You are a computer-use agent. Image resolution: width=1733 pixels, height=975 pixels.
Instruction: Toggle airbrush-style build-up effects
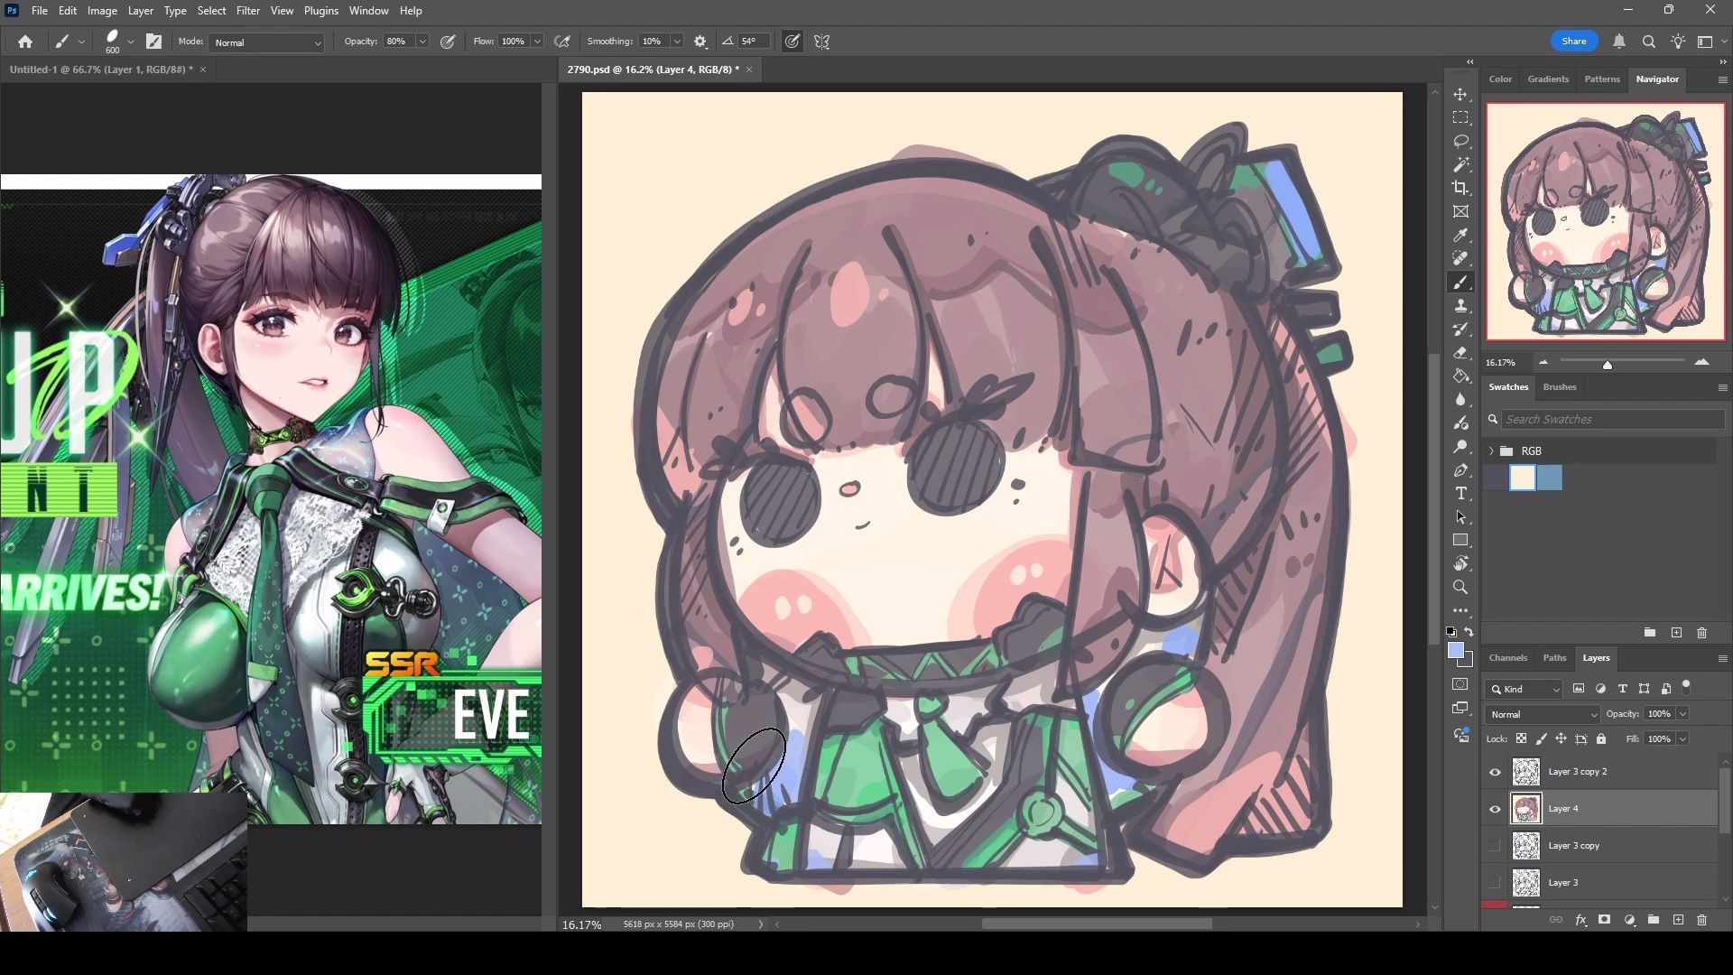[x=562, y=42]
